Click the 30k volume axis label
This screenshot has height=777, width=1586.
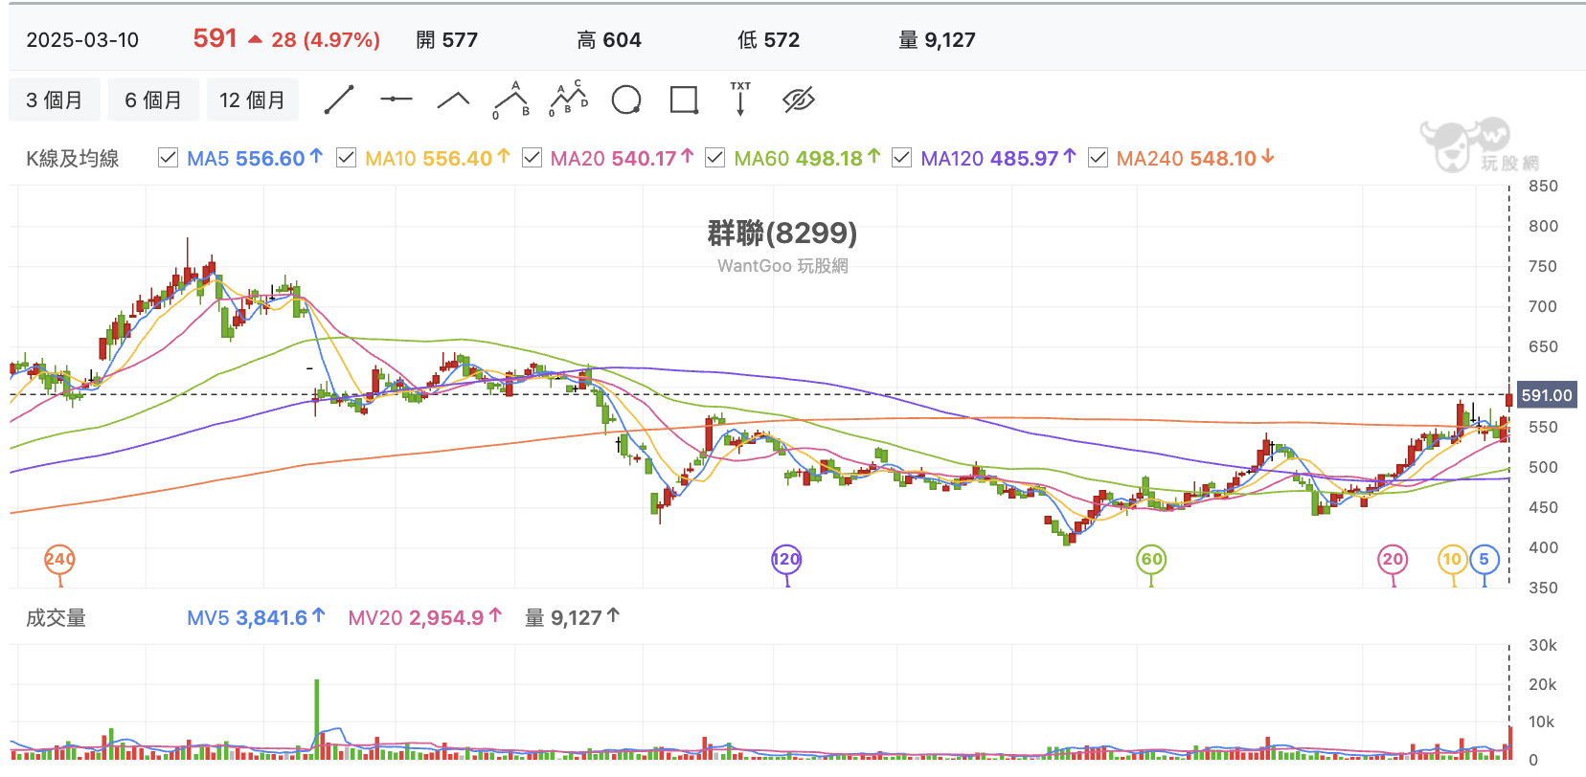(1542, 645)
